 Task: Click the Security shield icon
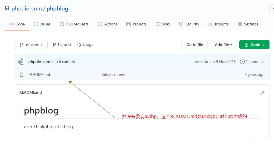pyautogui.click(x=181, y=24)
